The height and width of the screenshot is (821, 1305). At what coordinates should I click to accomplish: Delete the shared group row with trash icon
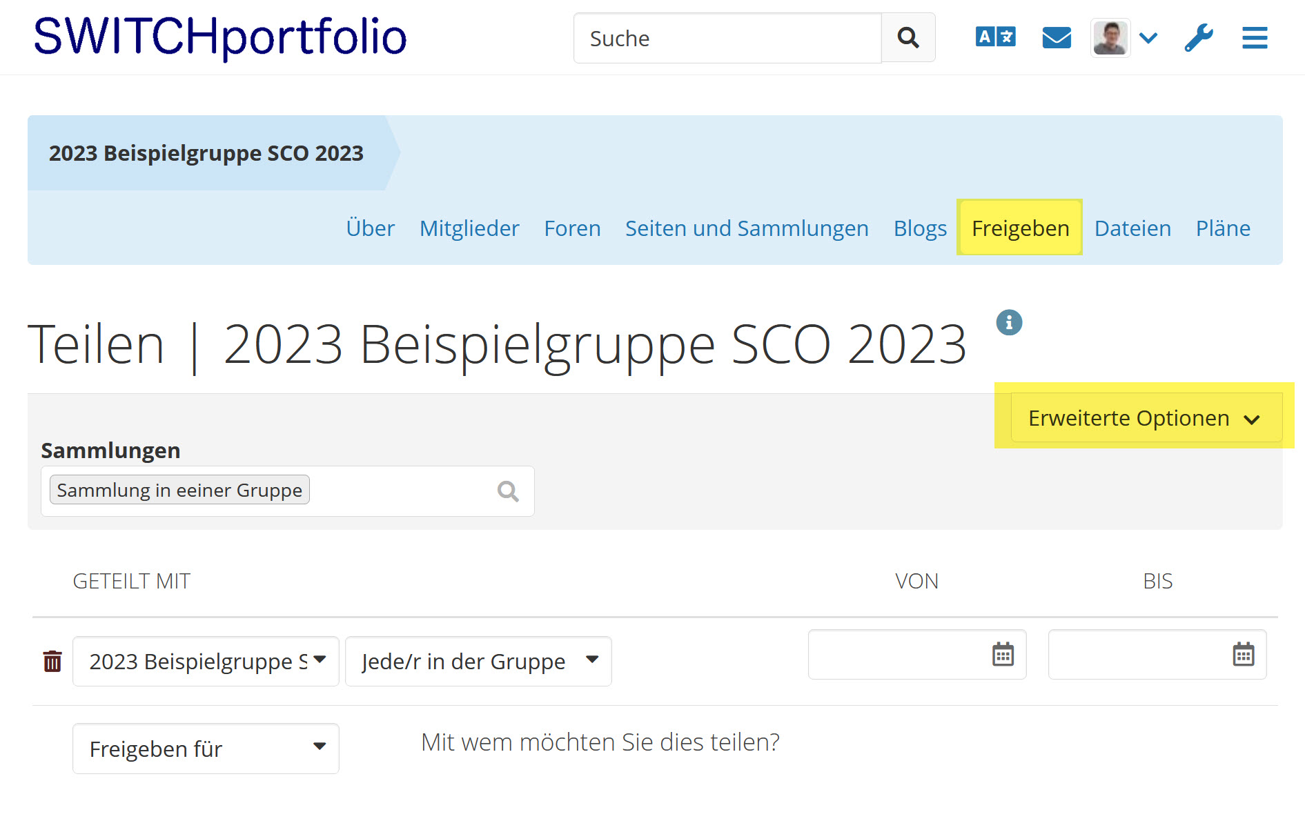[52, 661]
